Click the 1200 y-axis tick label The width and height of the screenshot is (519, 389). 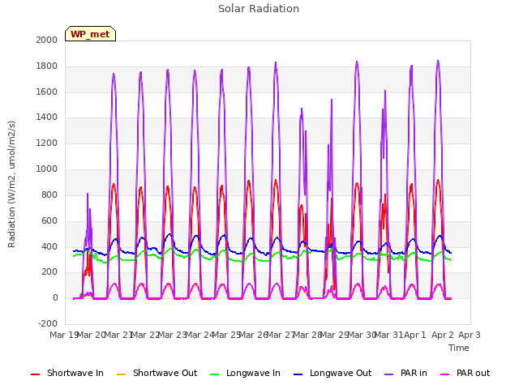coord(47,143)
